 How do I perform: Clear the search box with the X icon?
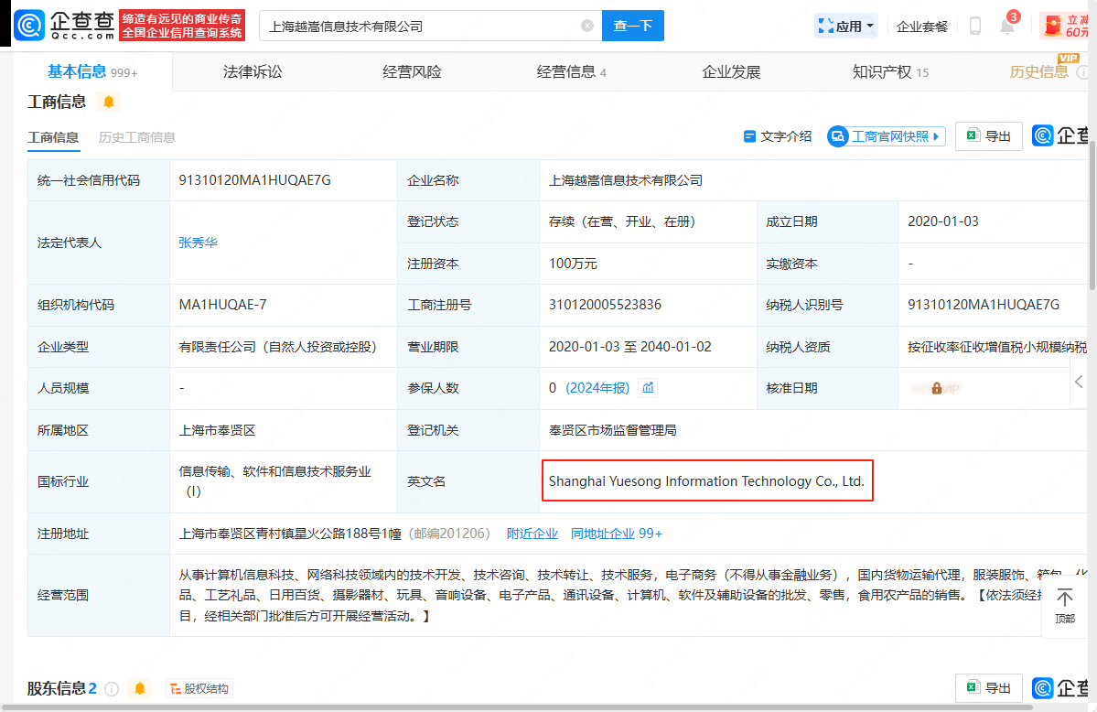point(587,26)
